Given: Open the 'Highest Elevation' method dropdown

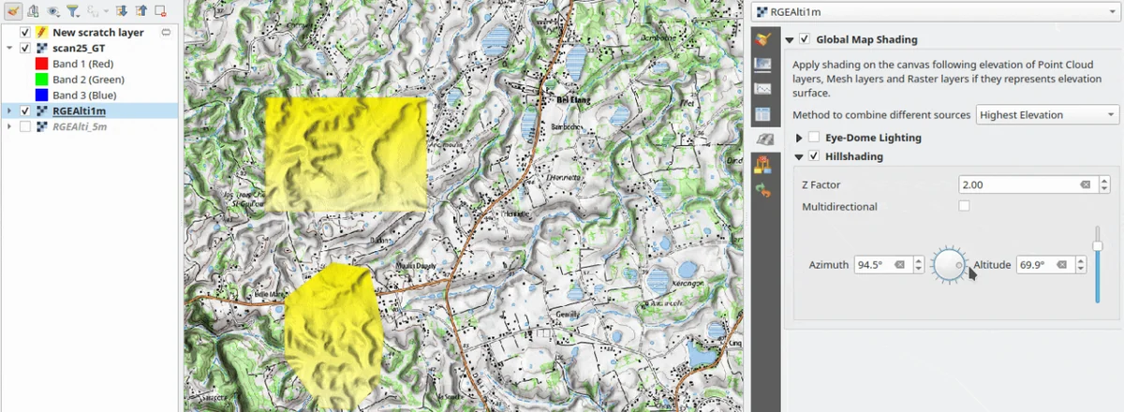Looking at the screenshot, I should click(1046, 114).
